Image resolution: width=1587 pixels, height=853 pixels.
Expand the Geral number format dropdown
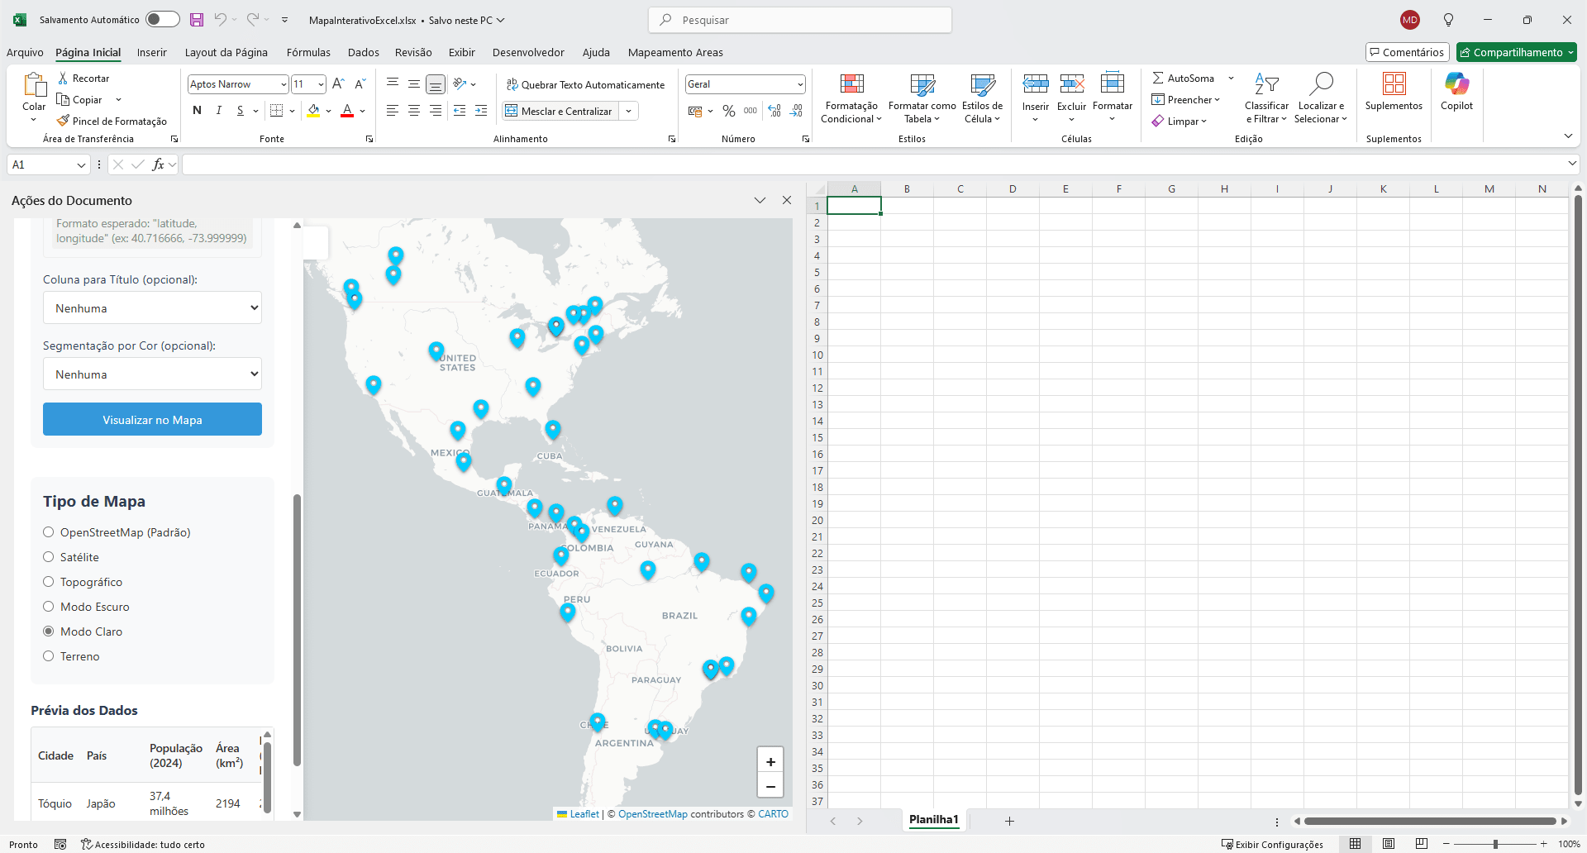799,84
